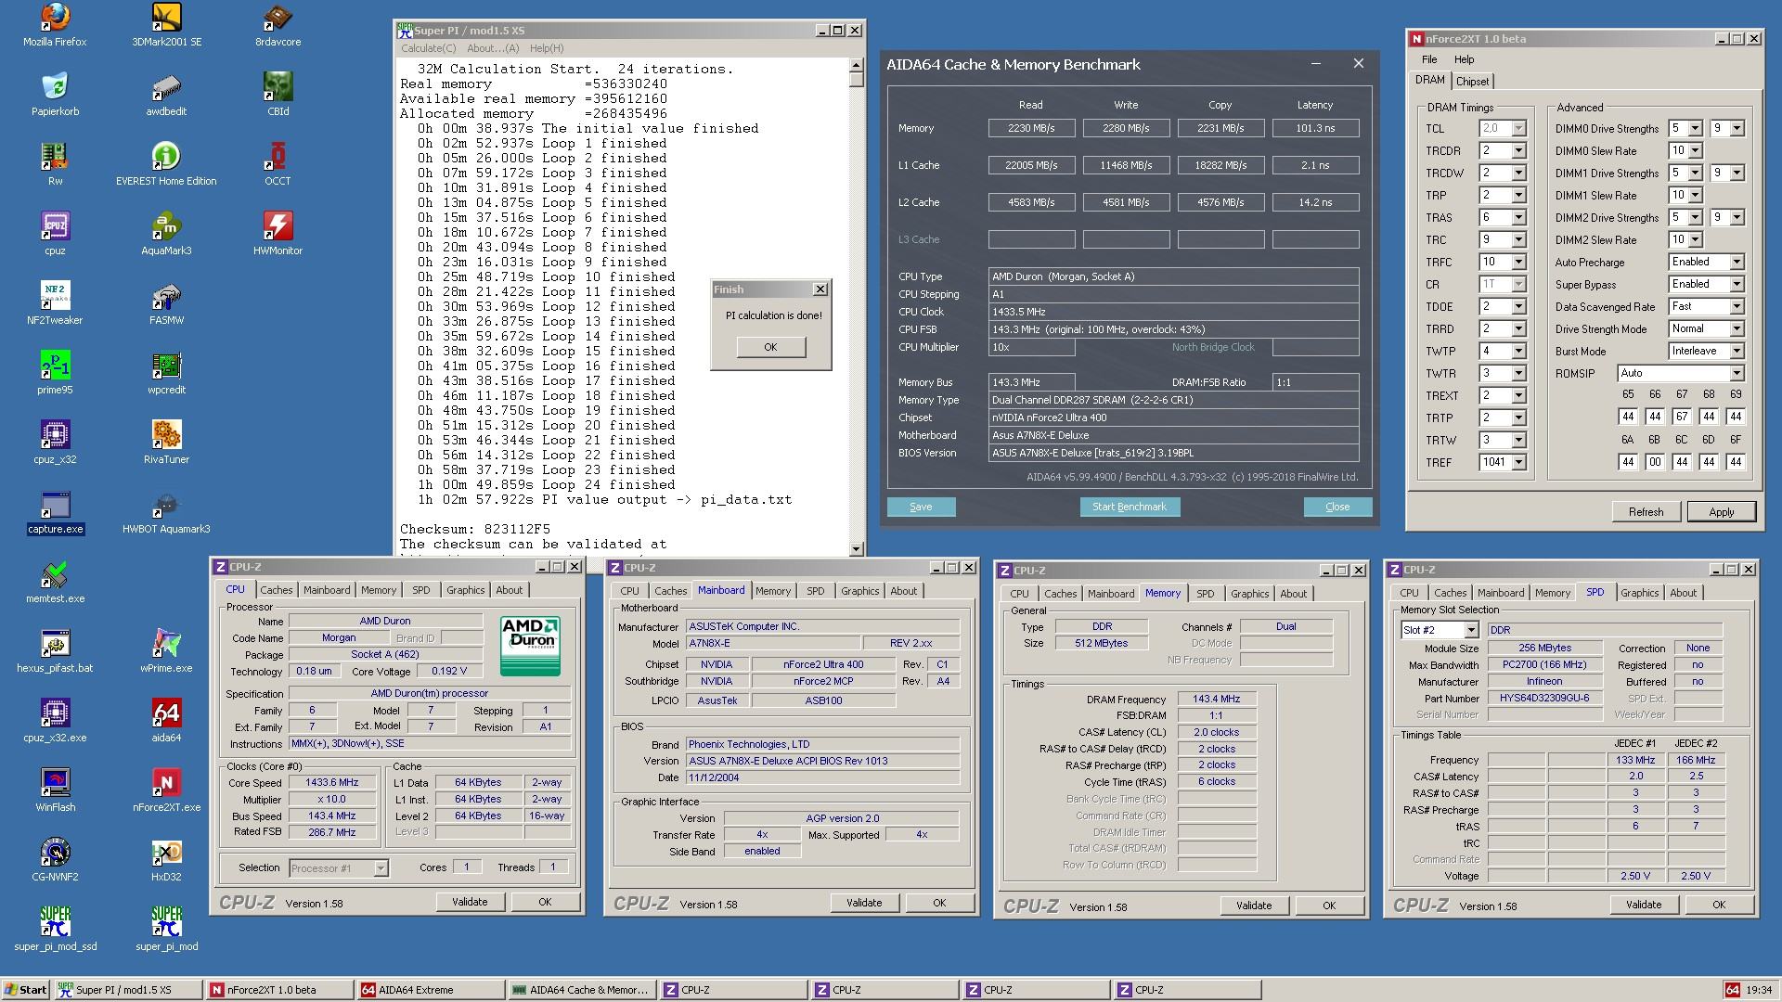Image resolution: width=1782 pixels, height=1002 pixels.
Task: Open the Mozilla Firefox desktop icon
Action: click(55, 25)
